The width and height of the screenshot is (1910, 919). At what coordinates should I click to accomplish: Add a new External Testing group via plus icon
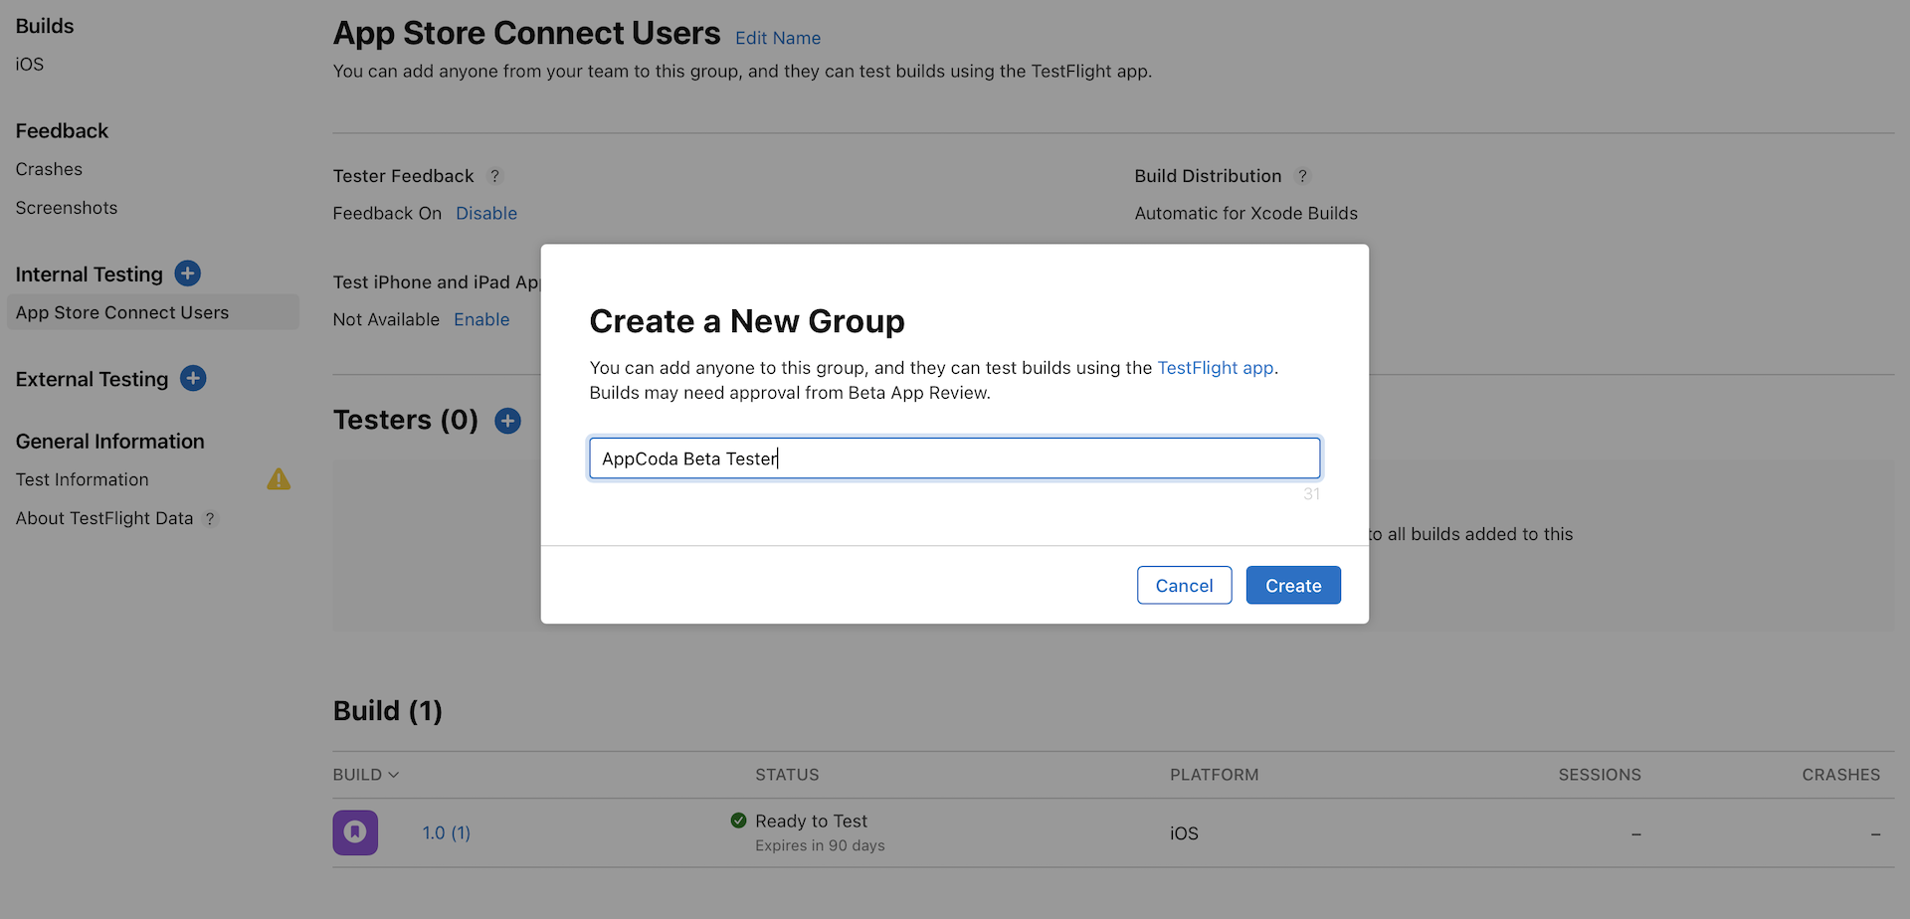click(193, 379)
